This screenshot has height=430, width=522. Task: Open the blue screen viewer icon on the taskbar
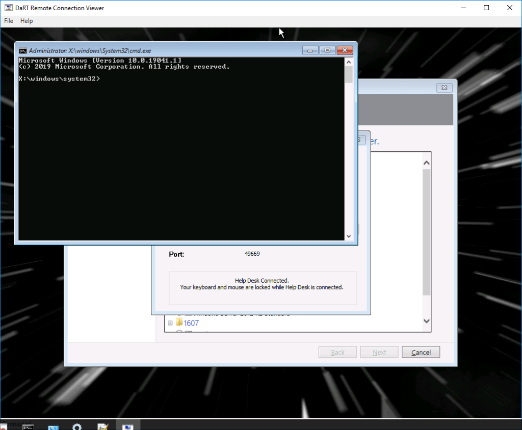(127, 426)
